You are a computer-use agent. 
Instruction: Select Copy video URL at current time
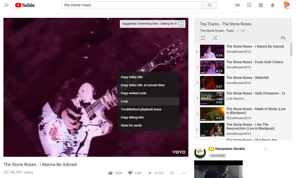(148, 85)
